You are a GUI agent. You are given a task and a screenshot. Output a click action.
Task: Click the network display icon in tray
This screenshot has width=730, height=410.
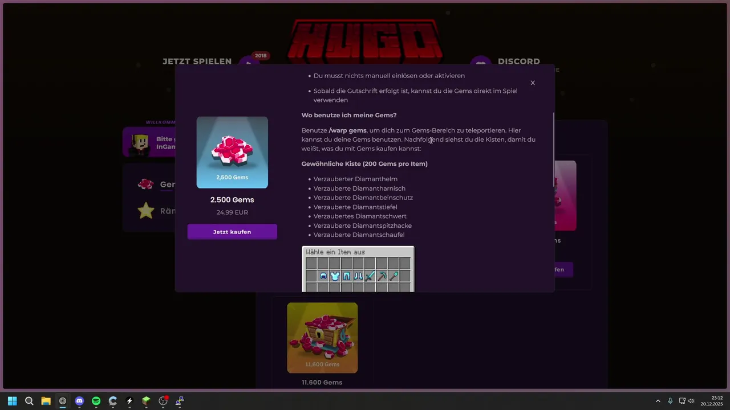(x=682, y=401)
